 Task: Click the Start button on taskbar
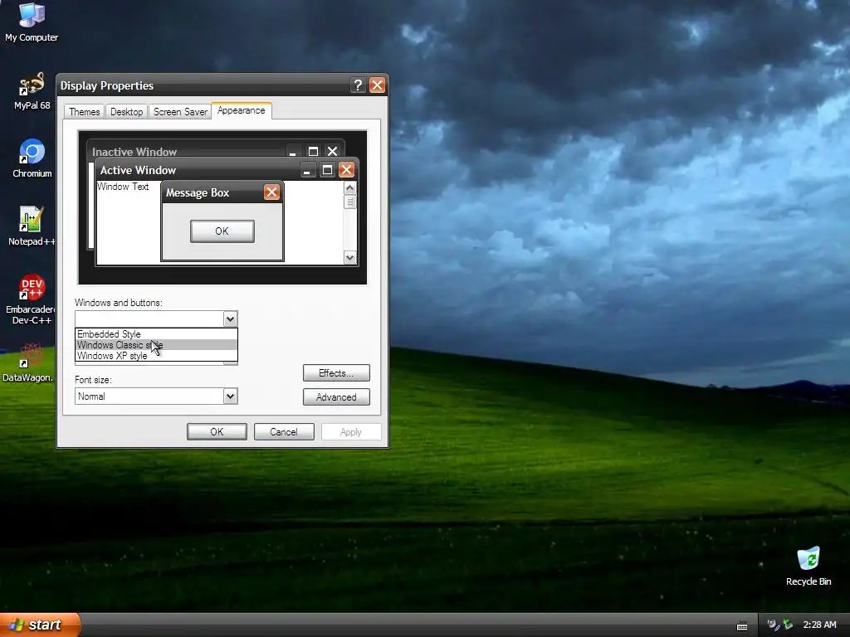pyautogui.click(x=40, y=625)
